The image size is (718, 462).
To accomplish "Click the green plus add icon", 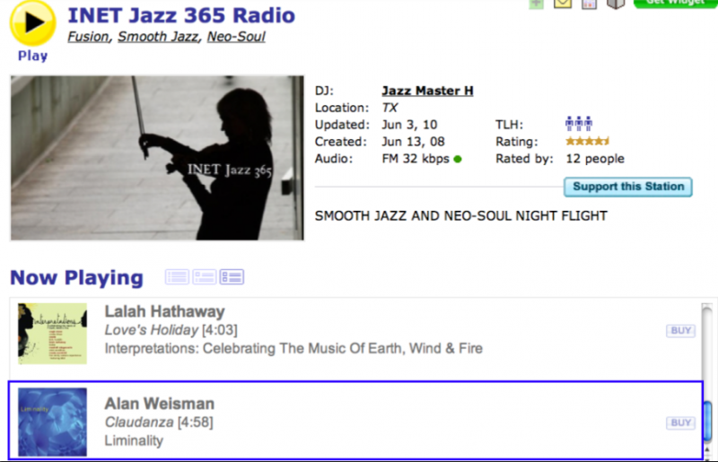I will (536, 3).
